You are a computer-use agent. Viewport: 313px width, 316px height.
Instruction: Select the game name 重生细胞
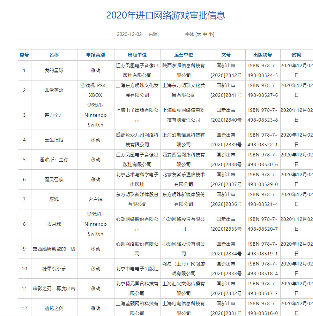54,140
